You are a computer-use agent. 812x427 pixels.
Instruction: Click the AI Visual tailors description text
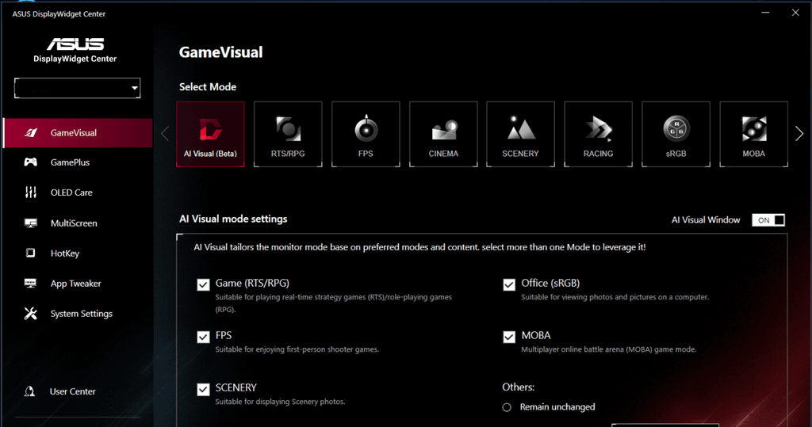419,247
